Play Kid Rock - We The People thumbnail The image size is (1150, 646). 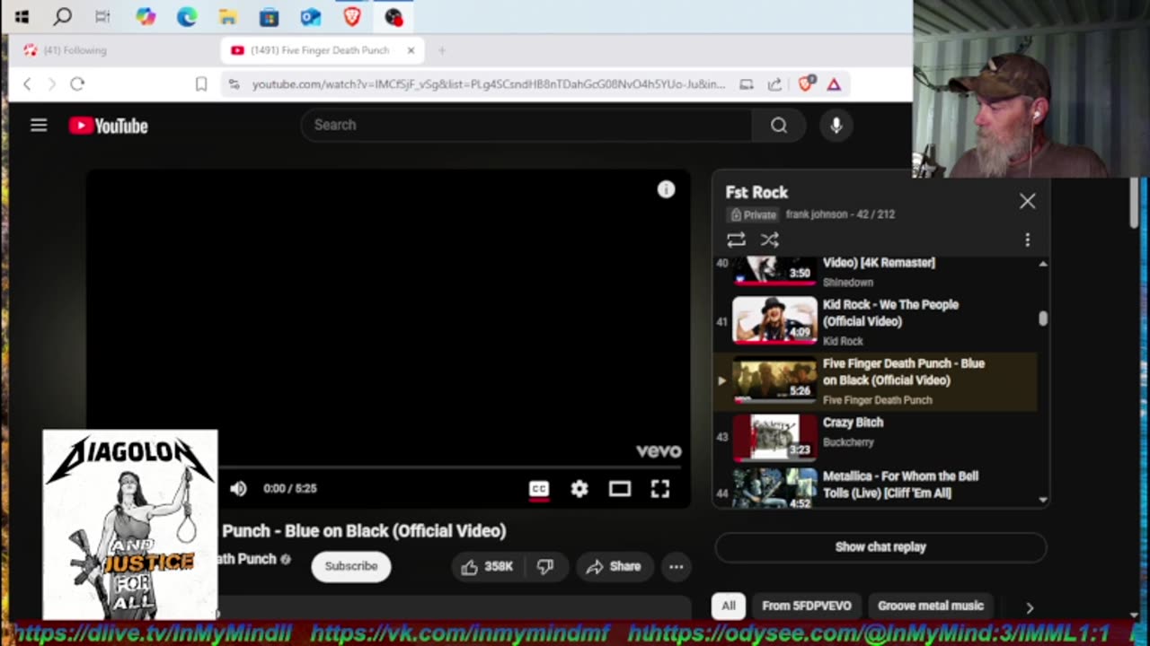click(x=774, y=320)
